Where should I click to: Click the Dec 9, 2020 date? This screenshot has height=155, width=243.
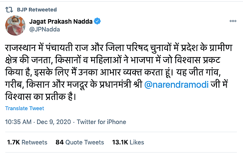coord(54,122)
